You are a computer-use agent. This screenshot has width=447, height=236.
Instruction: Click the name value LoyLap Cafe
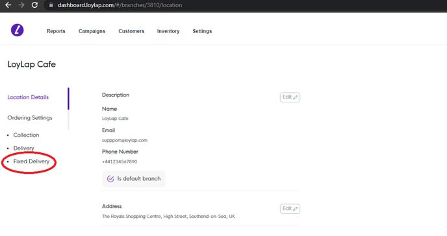click(115, 118)
